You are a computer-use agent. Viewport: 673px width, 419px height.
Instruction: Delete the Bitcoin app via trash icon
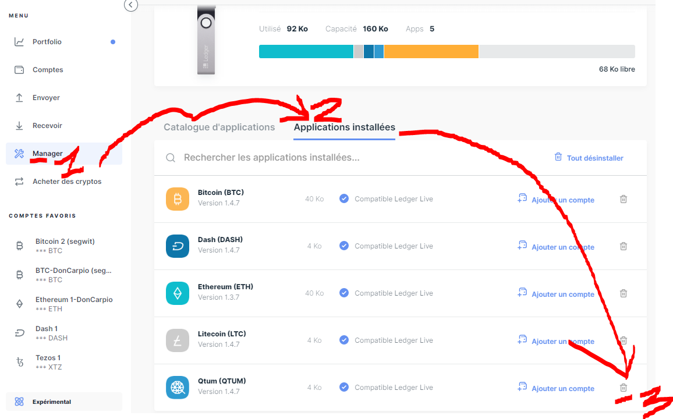tap(623, 199)
